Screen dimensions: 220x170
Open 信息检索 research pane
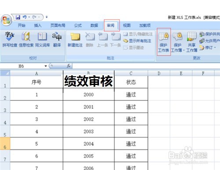click(26, 39)
